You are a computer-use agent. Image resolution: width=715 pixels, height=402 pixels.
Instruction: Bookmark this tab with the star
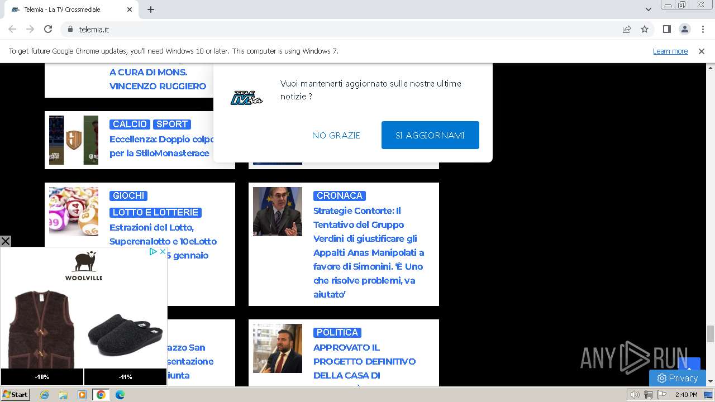point(645,29)
